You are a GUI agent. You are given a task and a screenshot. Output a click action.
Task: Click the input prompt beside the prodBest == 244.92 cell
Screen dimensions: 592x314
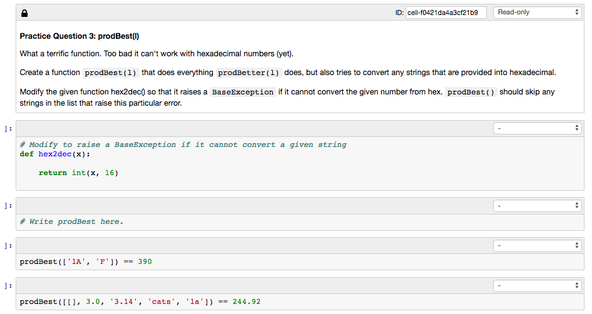click(x=8, y=286)
